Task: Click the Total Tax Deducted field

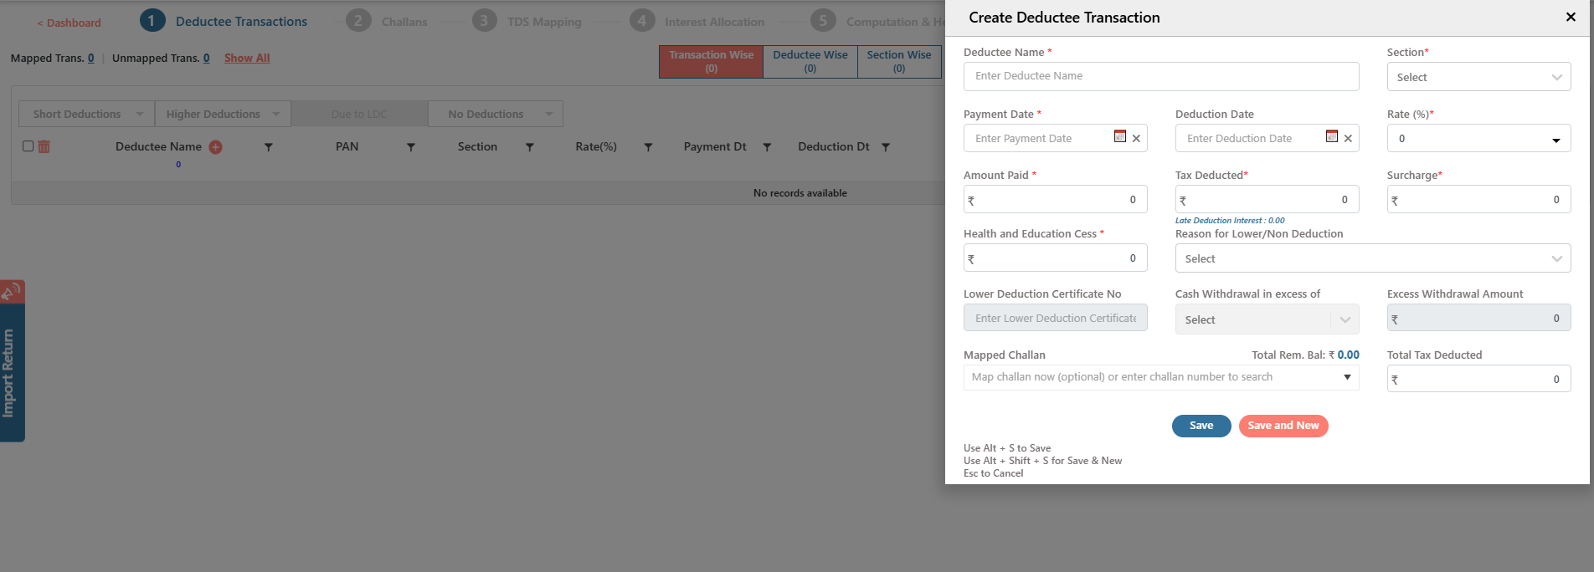Action: (1478, 379)
